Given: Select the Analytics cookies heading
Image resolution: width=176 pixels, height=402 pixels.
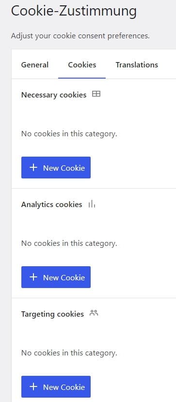Looking at the screenshot, I should 52,205.
